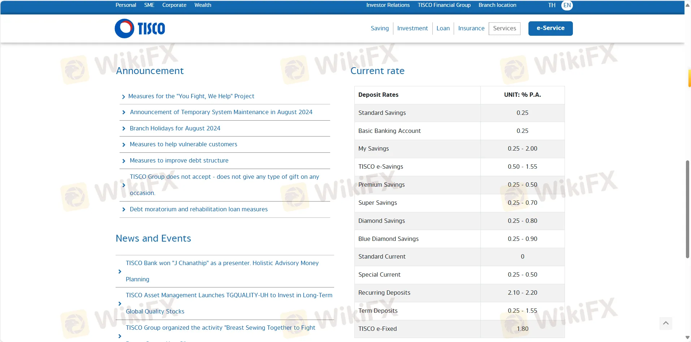Open the Investor Relations link

tap(388, 5)
